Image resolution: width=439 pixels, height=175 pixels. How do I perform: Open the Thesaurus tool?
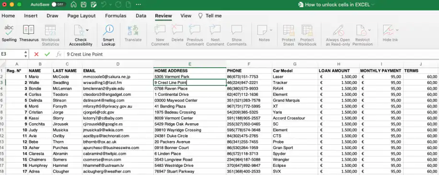29,33
